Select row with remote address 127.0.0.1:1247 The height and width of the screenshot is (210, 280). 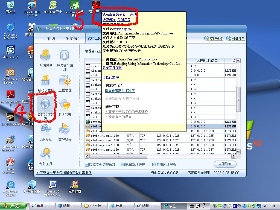(x=161, y=150)
